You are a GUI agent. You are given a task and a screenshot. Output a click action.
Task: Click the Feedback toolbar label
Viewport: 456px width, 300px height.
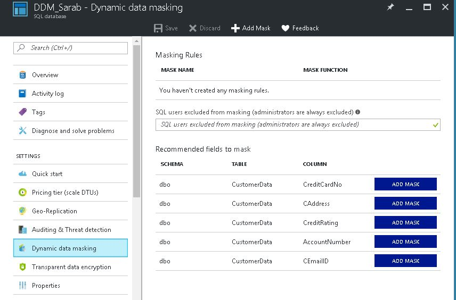[x=305, y=28]
